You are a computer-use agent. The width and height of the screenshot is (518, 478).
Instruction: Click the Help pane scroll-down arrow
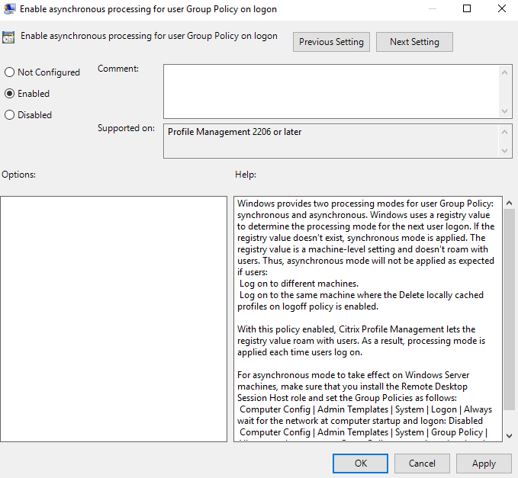click(509, 436)
